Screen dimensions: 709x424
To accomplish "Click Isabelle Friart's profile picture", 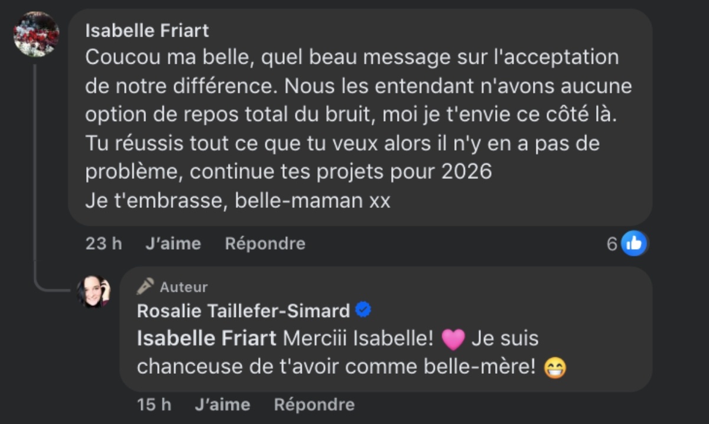I will point(36,34).
